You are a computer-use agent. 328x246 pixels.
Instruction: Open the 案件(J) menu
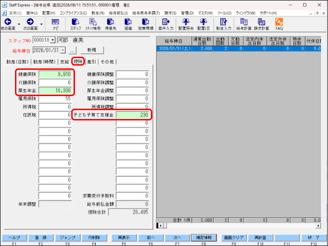[x=32, y=13]
